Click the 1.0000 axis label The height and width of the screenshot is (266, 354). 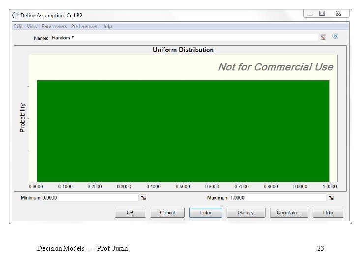329,187
